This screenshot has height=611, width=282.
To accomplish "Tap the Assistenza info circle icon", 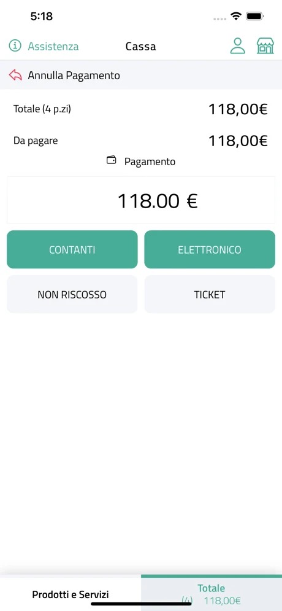I will click(15, 46).
